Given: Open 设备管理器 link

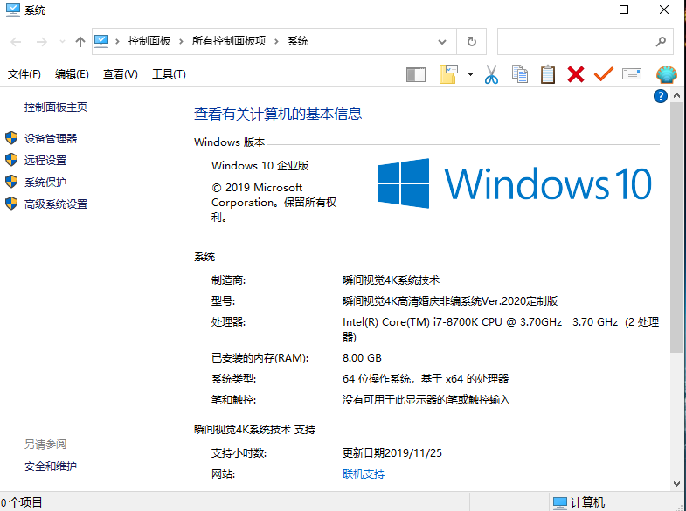Looking at the screenshot, I should [51, 139].
